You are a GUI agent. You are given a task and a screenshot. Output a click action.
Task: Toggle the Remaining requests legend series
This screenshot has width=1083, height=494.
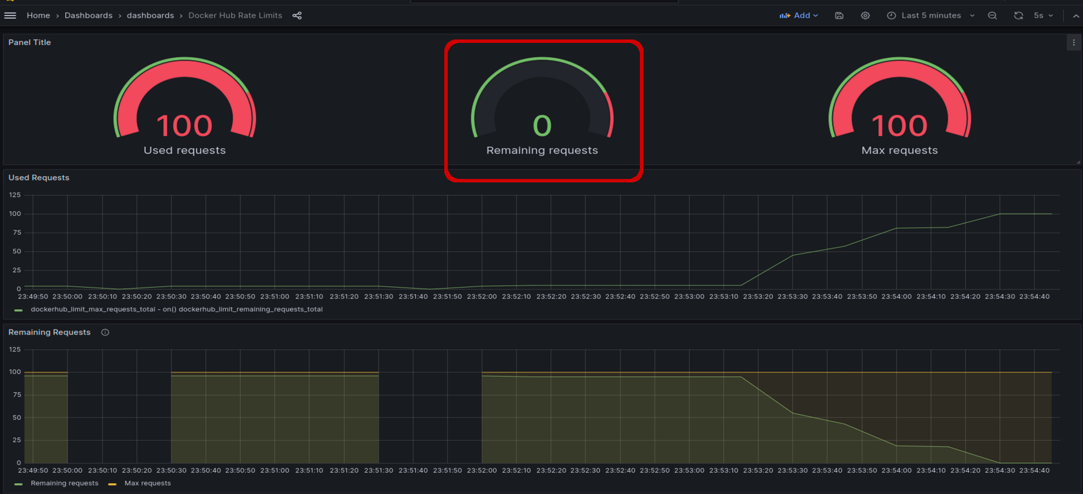(65, 483)
